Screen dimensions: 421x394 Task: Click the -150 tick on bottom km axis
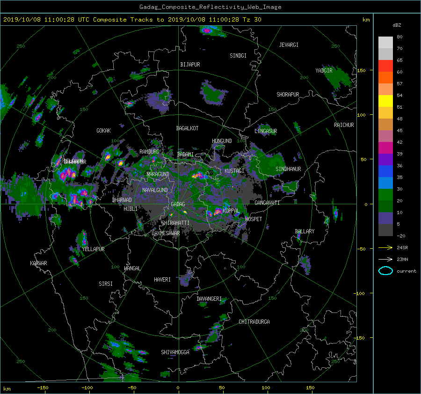pyautogui.click(x=43, y=388)
